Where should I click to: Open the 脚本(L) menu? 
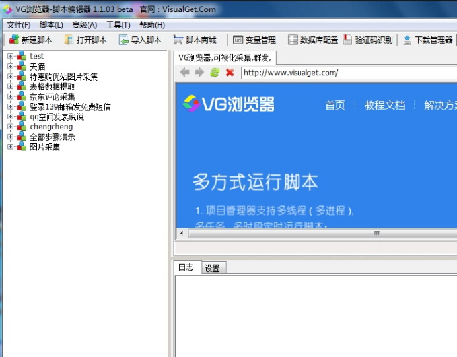(51, 25)
